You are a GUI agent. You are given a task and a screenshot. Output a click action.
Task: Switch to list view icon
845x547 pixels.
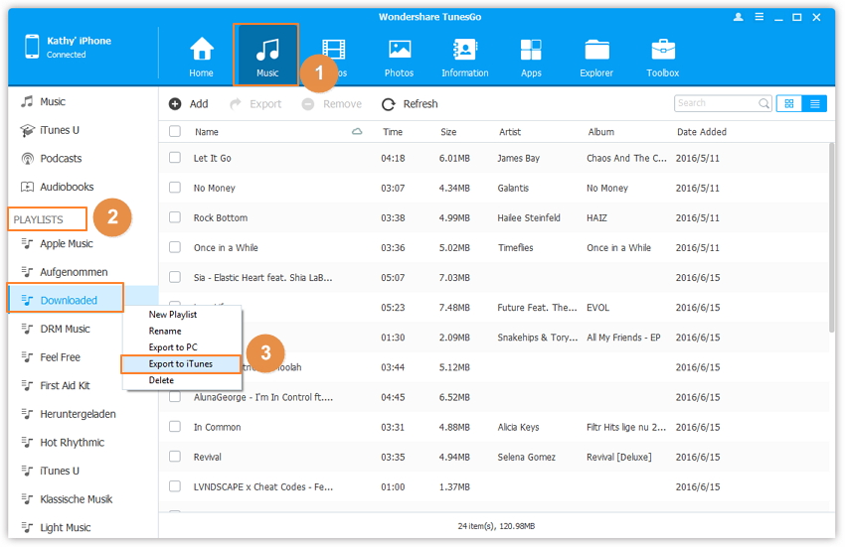click(x=814, y=103)
